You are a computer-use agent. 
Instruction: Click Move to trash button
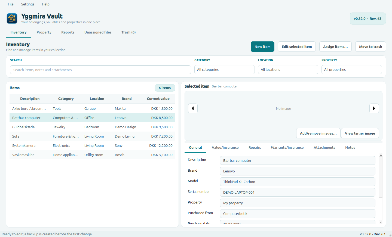coord(370,47)
